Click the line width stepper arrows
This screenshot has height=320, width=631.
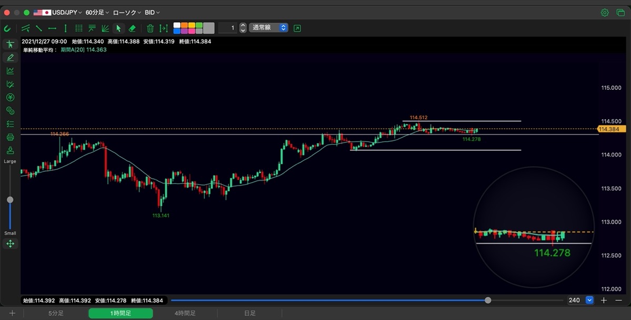point(243,28)
